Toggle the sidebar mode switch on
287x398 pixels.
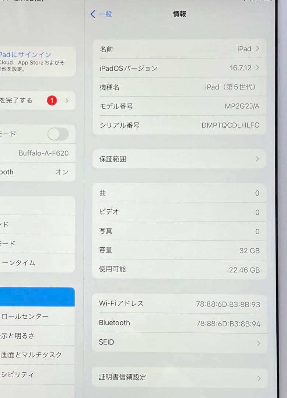tap(58, 134)
